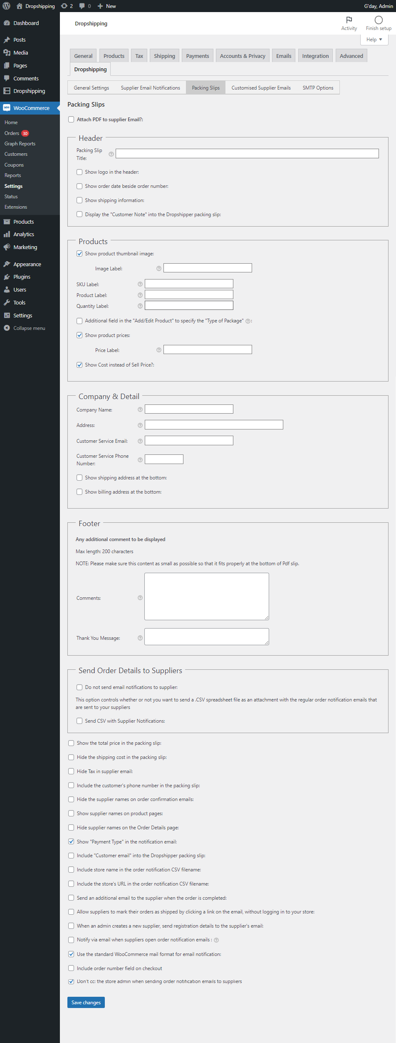Click the plus New icon in admin bar
396x1043 pixels.
(x=100, y=6)
